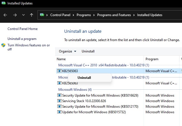Click the Installed Updates title bar icon
Viewport: 182px width, 126px height.
tap(4, 3)
